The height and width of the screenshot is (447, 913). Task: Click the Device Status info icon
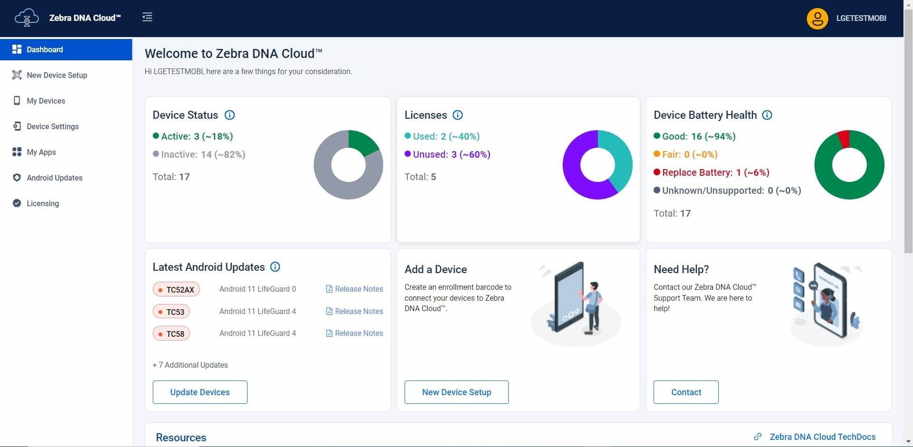pos(229,115)
